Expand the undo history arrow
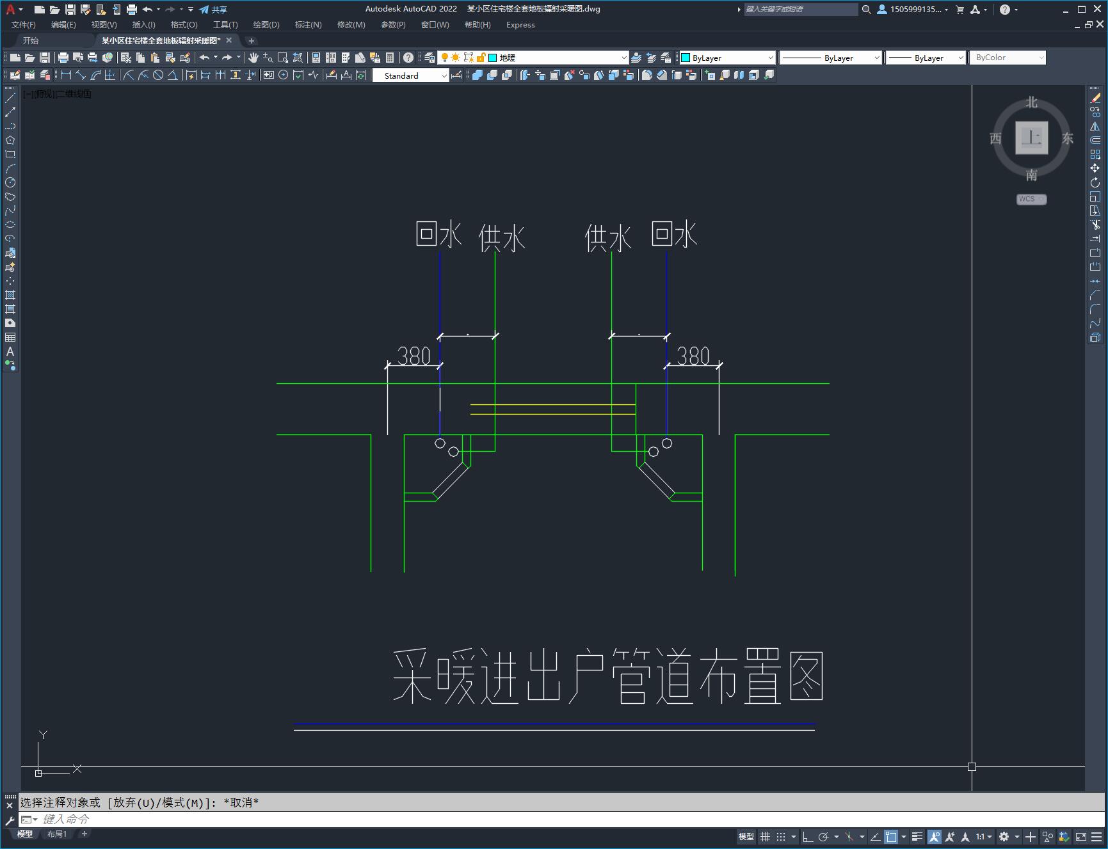 tap(215, 58)
